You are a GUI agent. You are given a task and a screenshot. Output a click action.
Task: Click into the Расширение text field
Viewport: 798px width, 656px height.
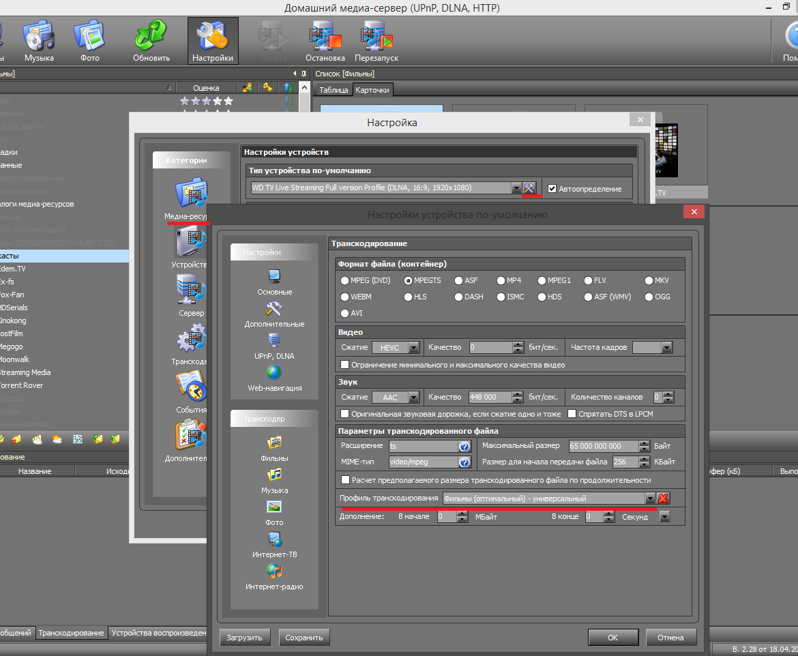click(422, 446)
